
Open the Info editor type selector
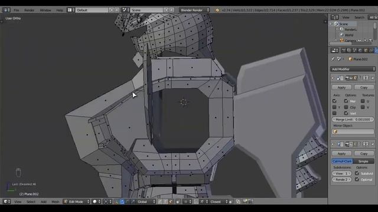pos(6,10)
